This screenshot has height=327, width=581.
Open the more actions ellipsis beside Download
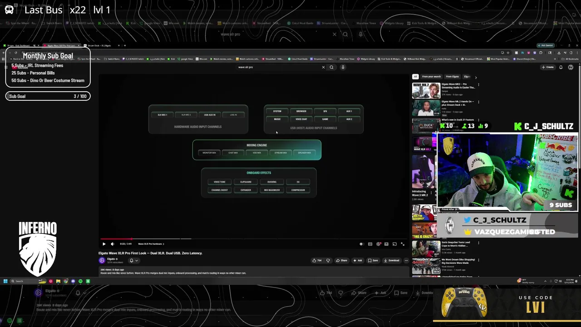406,260
